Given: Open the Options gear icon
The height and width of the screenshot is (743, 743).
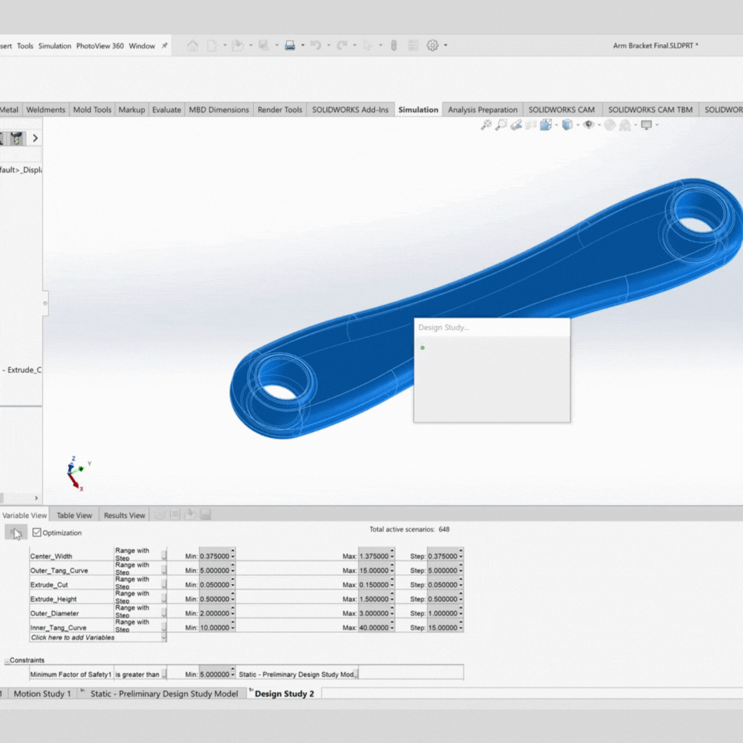Looking at the screenshot, I should pyautogui.click(x=432, y=45).
